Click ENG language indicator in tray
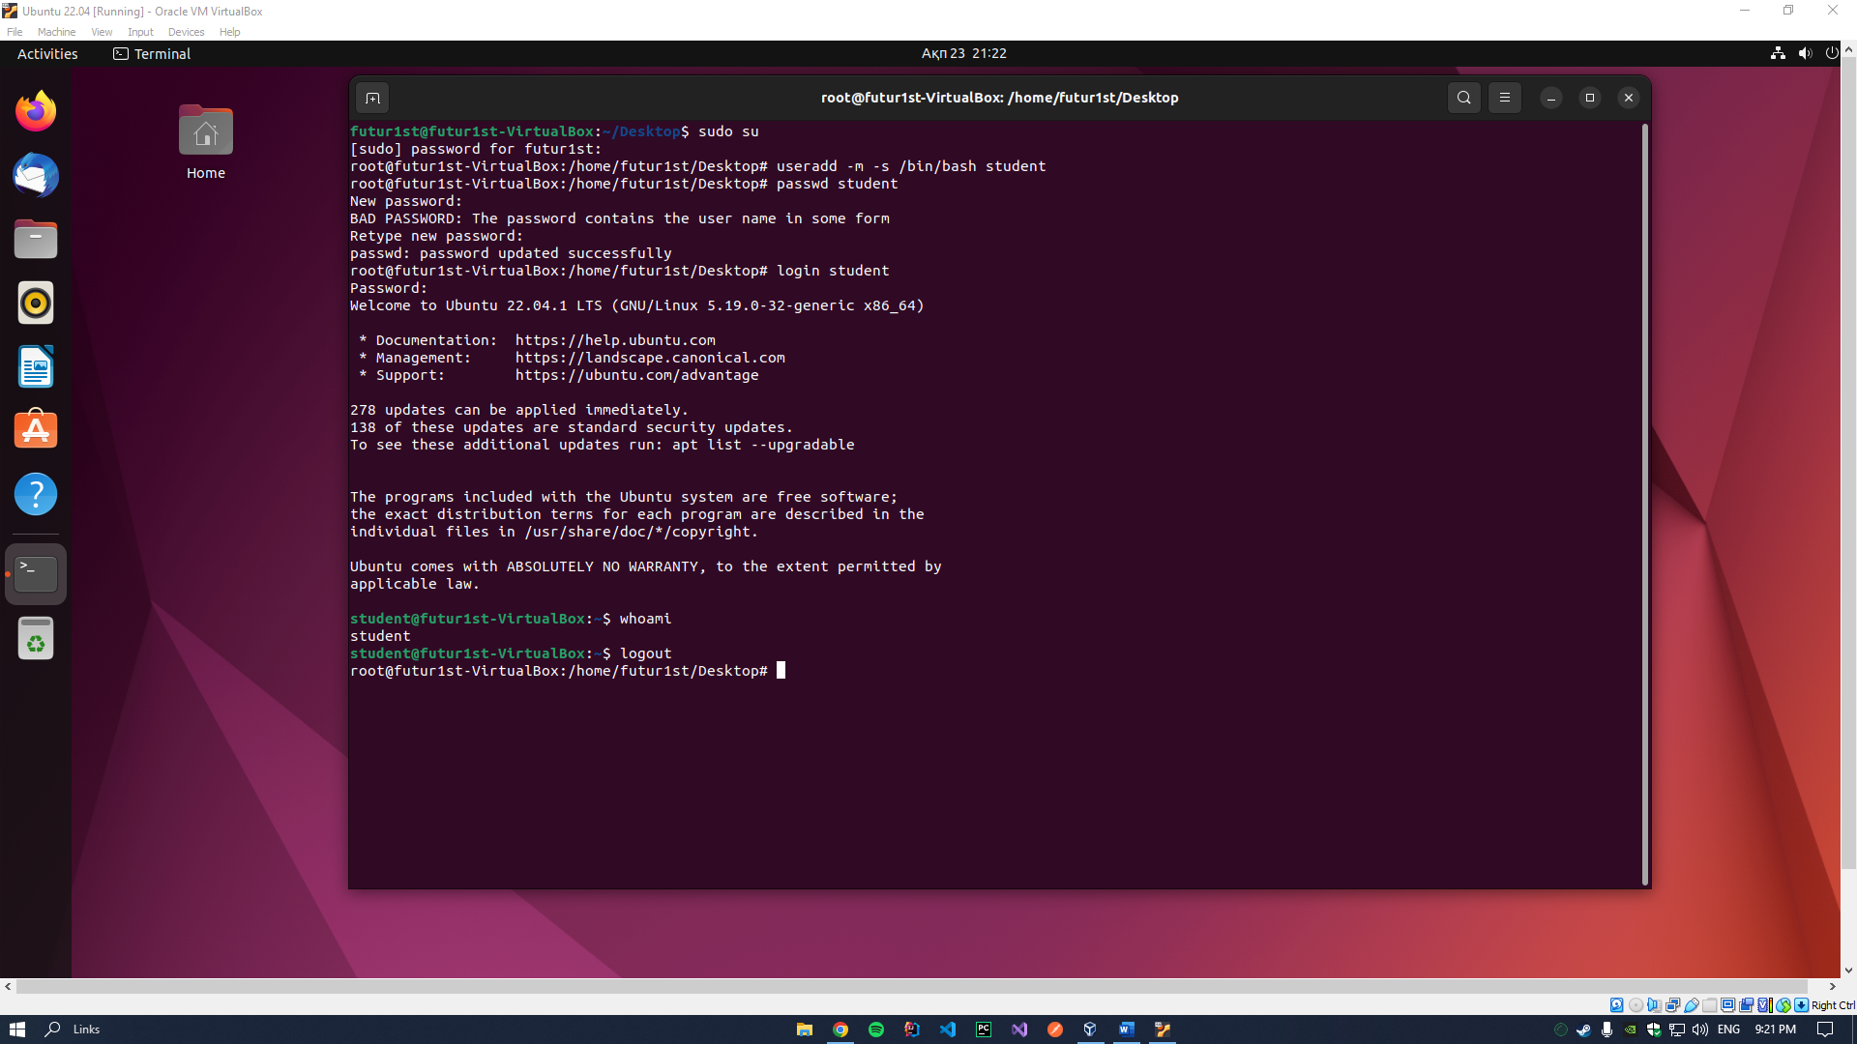The width and height of the screenshot is (1857, 1044). point(1729,1029)
